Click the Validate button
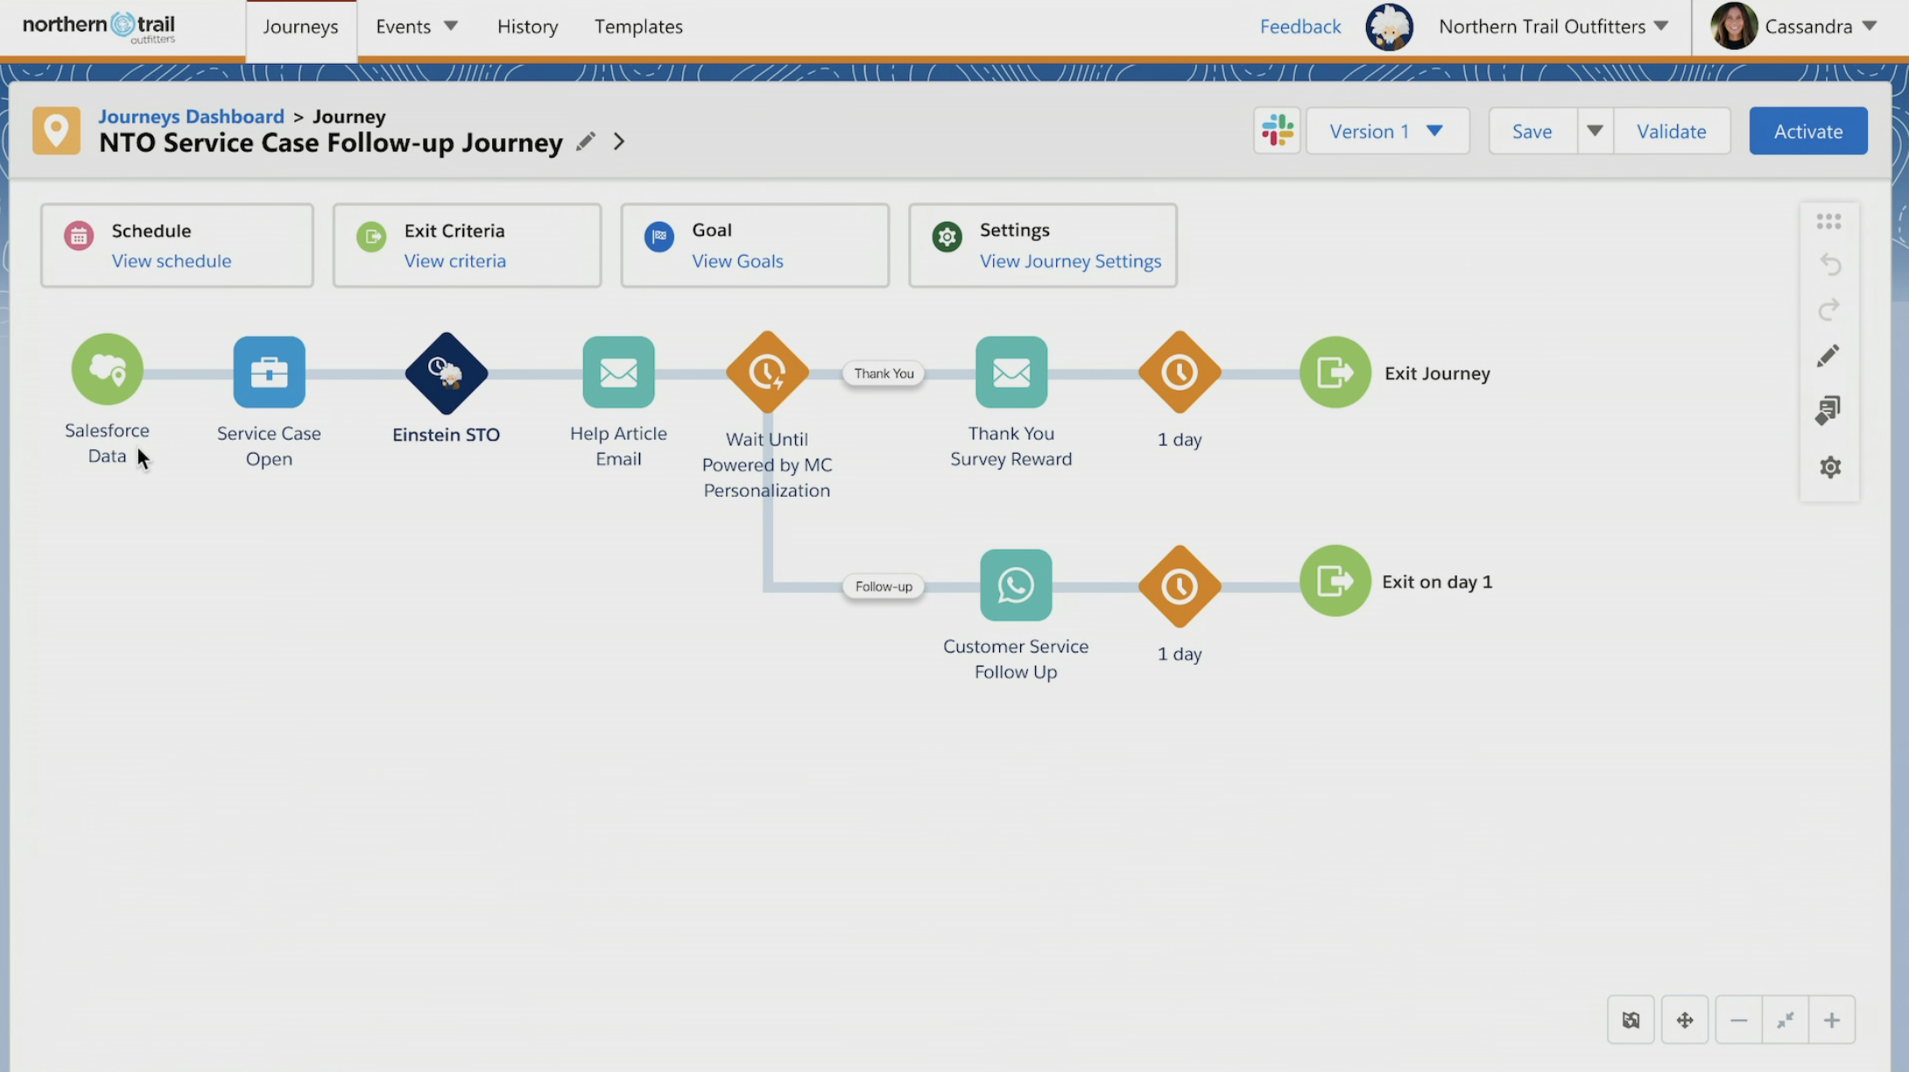The width and height of the screenshot is (1909, 1072). [x=1672, y=130]
